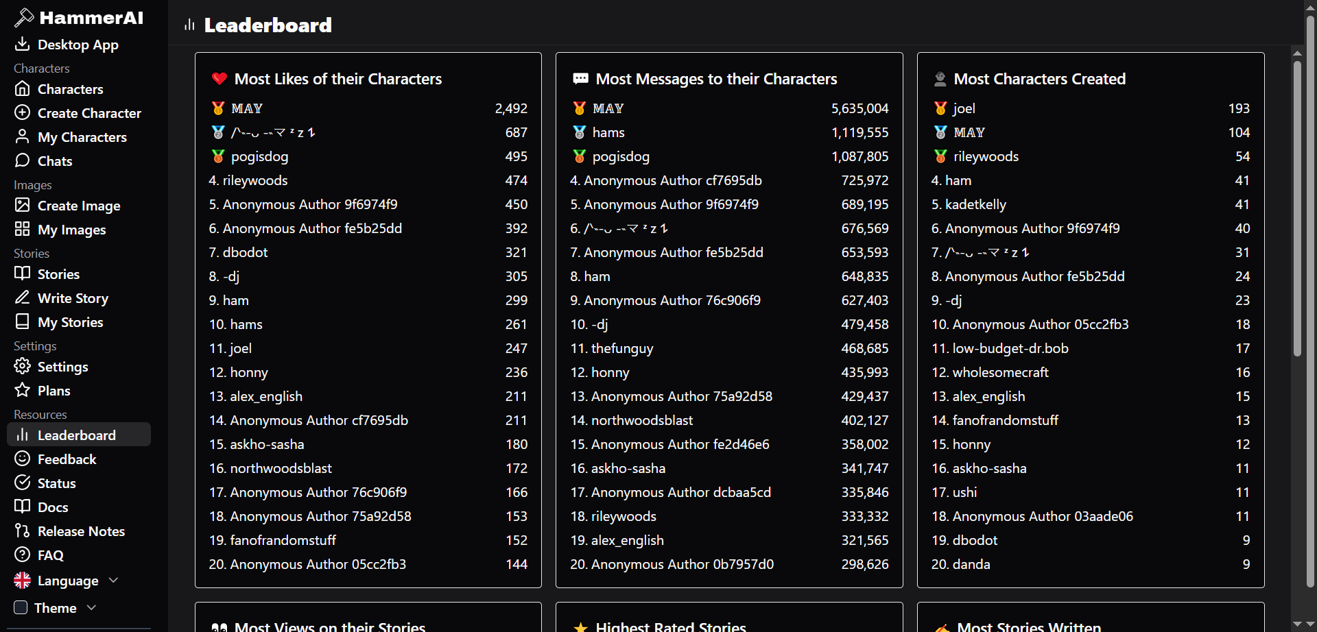Click the My Images grid icon
The height and width of the screenshot is (632, 1317).
pos(23,229)
